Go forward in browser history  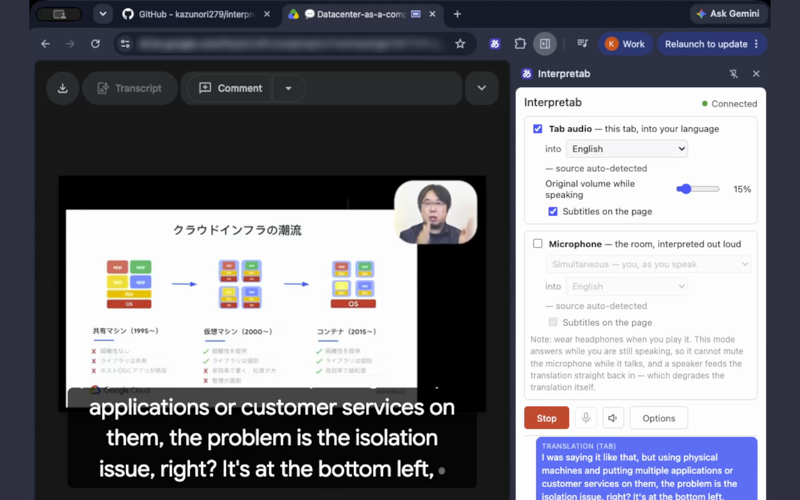tap(70, 44)
